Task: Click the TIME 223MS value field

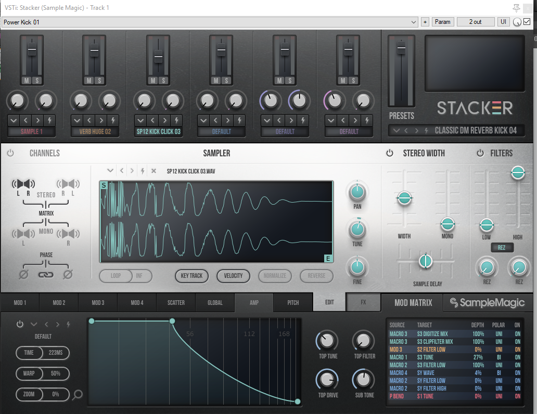Action: (56, 353)
